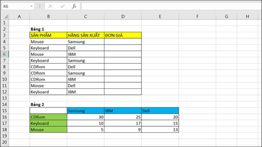Select row 20 header

[x=4, y=142]
